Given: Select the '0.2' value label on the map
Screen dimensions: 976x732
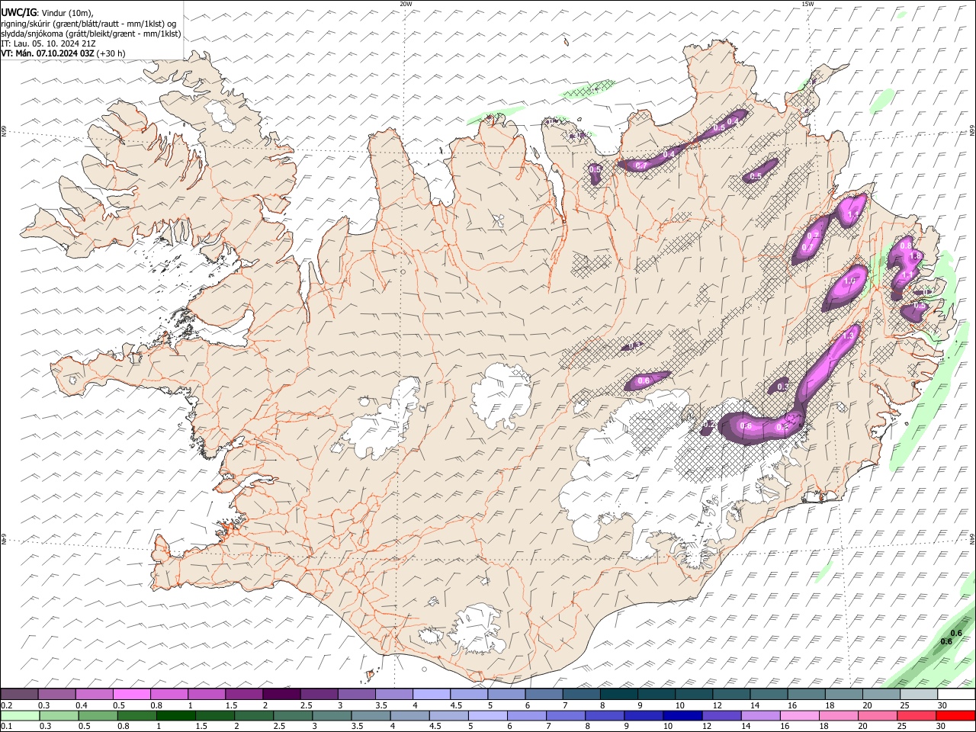Looking at the screenshot, I should (x=709, y=424).
